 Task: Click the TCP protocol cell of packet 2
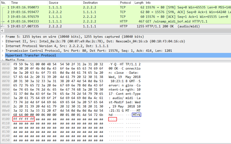pyautogui.click(x=123, y=12)
